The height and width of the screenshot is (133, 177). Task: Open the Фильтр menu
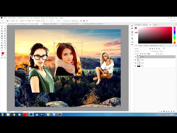click(x=43, y=18)
